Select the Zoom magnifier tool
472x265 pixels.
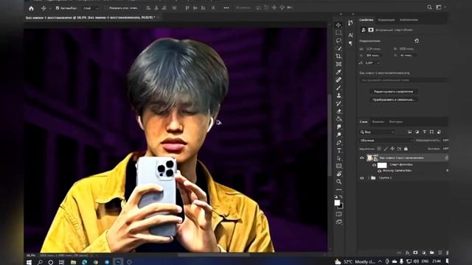339,182
